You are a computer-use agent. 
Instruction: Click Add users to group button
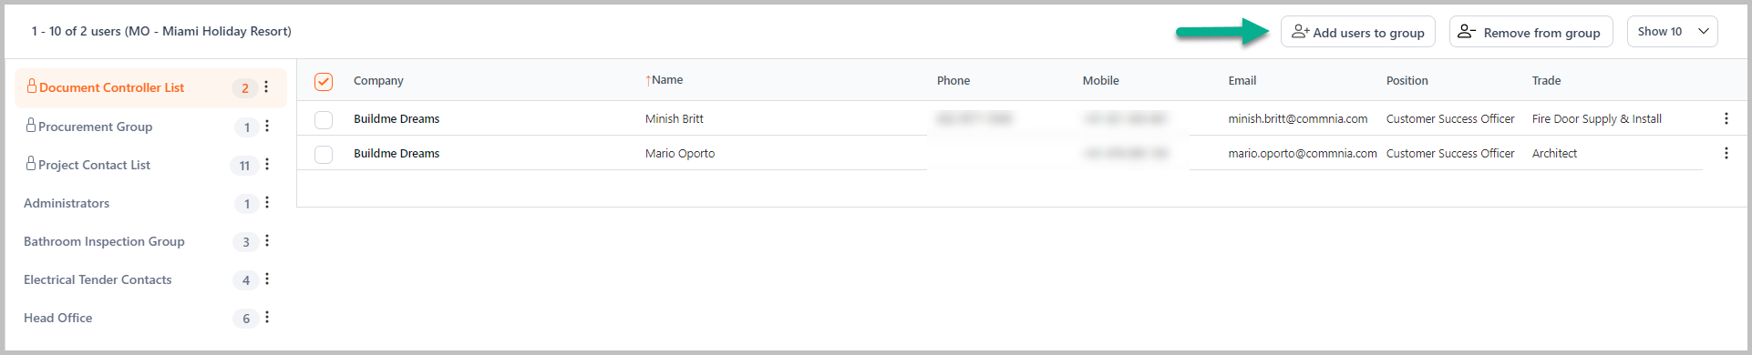[x=1358, y=32]
